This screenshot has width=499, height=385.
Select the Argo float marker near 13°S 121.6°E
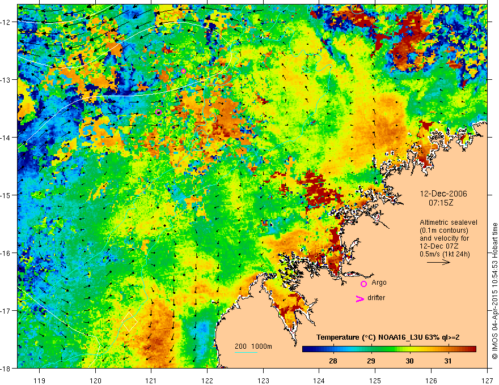coord(183,71)
